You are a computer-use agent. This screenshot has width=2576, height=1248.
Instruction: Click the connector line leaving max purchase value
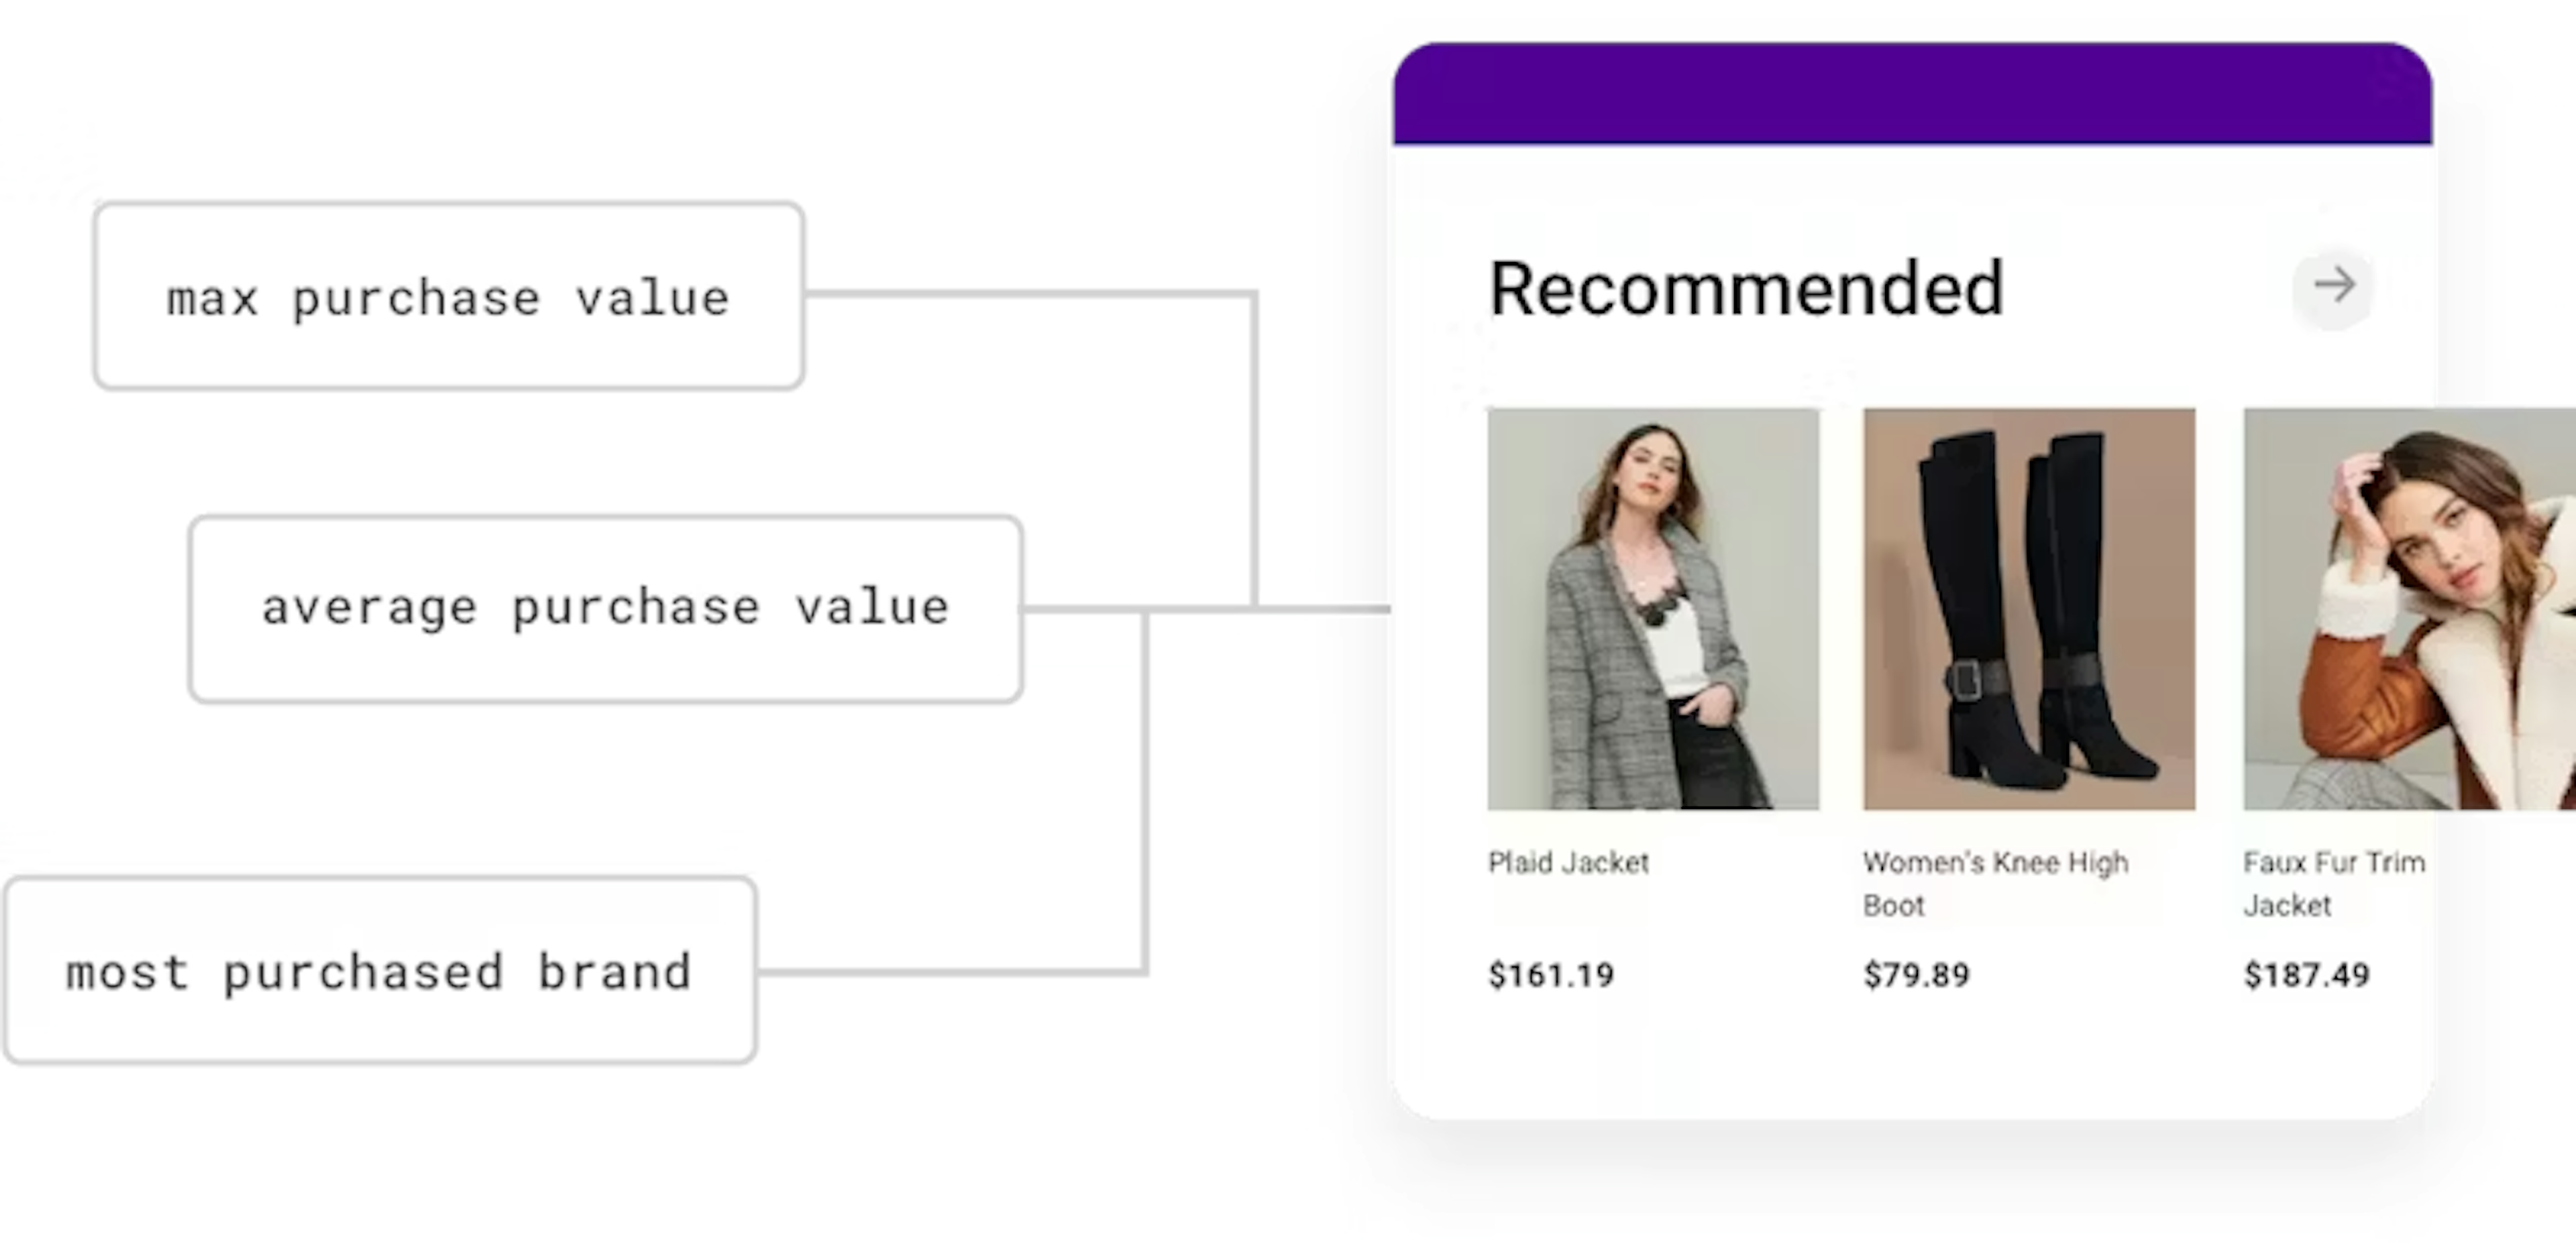pyautogui.click(x=1030, y=294)
